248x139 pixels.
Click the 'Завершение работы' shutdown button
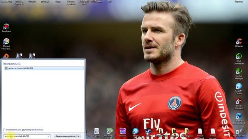(x=65, y=136)
